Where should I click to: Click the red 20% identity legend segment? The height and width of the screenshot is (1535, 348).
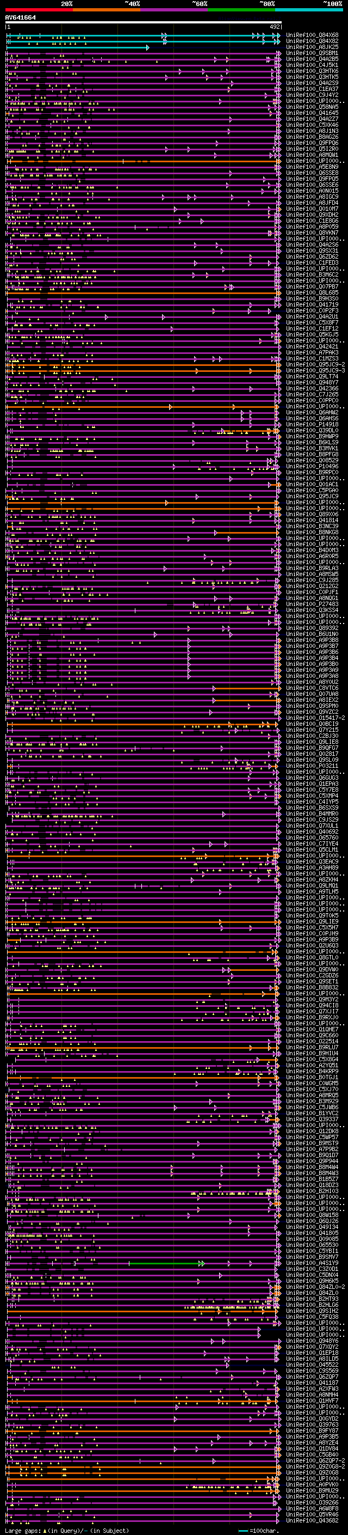point(39,10)
